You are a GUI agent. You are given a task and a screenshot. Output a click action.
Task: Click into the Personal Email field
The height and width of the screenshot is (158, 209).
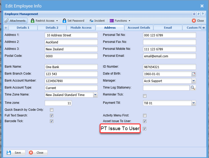click(169, 56)
